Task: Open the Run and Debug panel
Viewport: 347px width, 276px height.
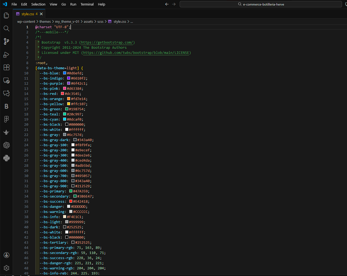Action: point(6,55)
